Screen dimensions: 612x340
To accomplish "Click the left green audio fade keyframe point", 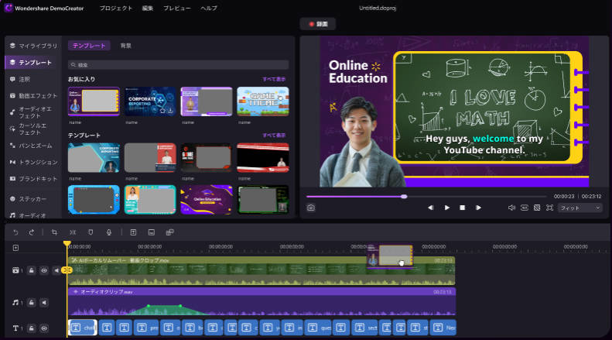I will point(149,306).
